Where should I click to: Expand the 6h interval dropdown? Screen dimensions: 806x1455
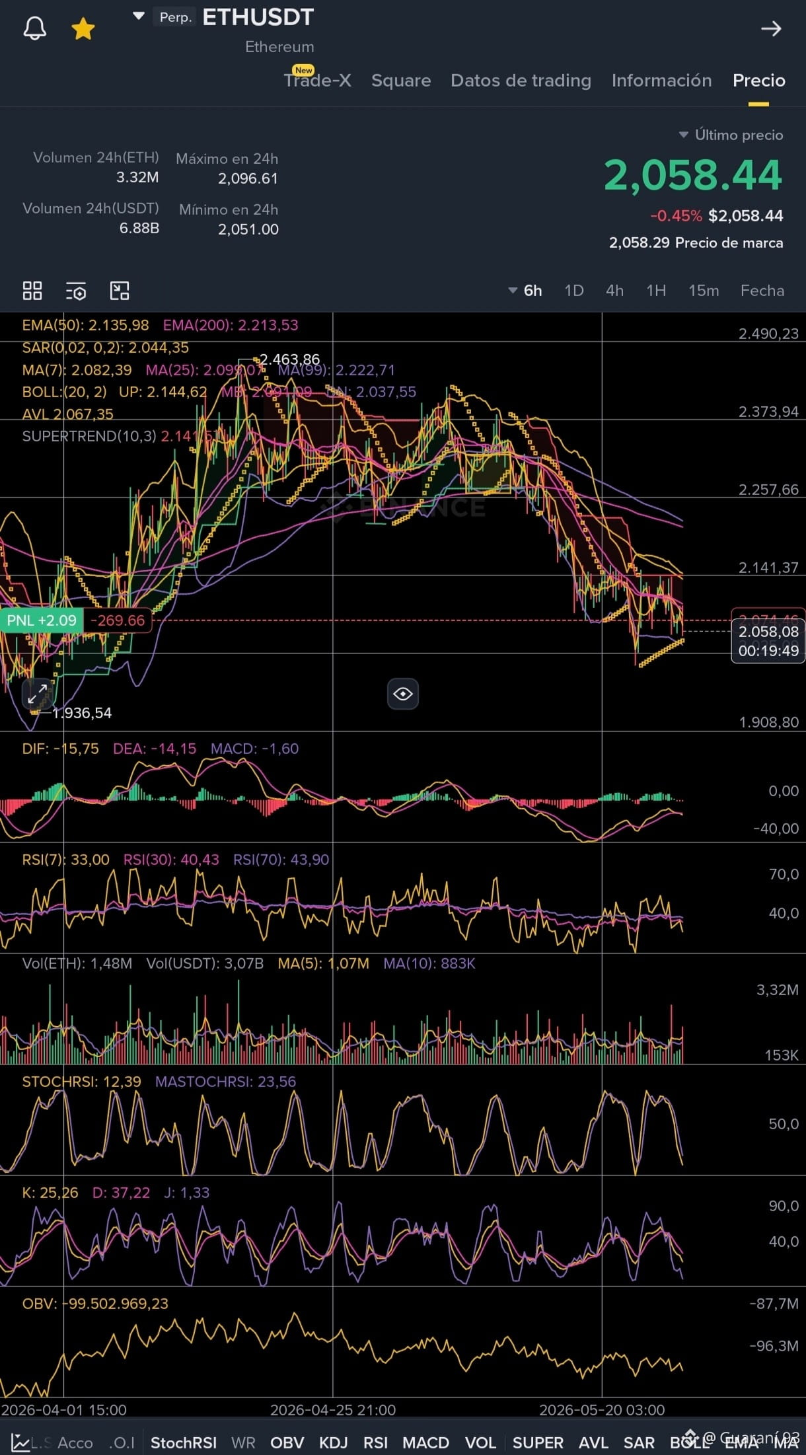click(x=525, y=291)
